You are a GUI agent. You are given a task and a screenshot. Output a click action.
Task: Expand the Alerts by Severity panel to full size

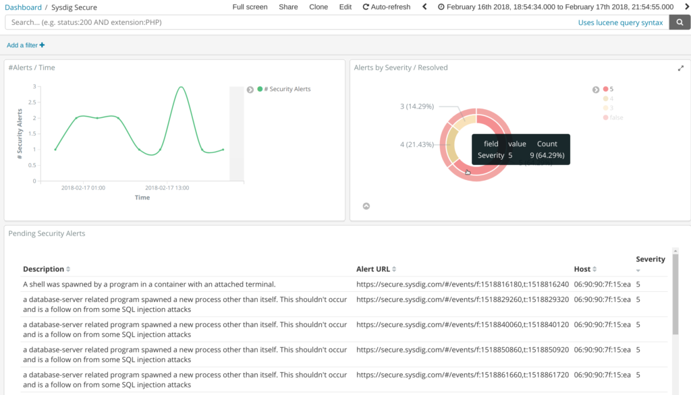[681, 68]
